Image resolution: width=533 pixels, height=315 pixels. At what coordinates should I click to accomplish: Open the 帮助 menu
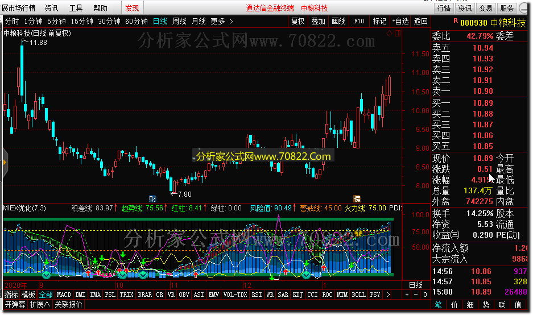click(100, 8)
